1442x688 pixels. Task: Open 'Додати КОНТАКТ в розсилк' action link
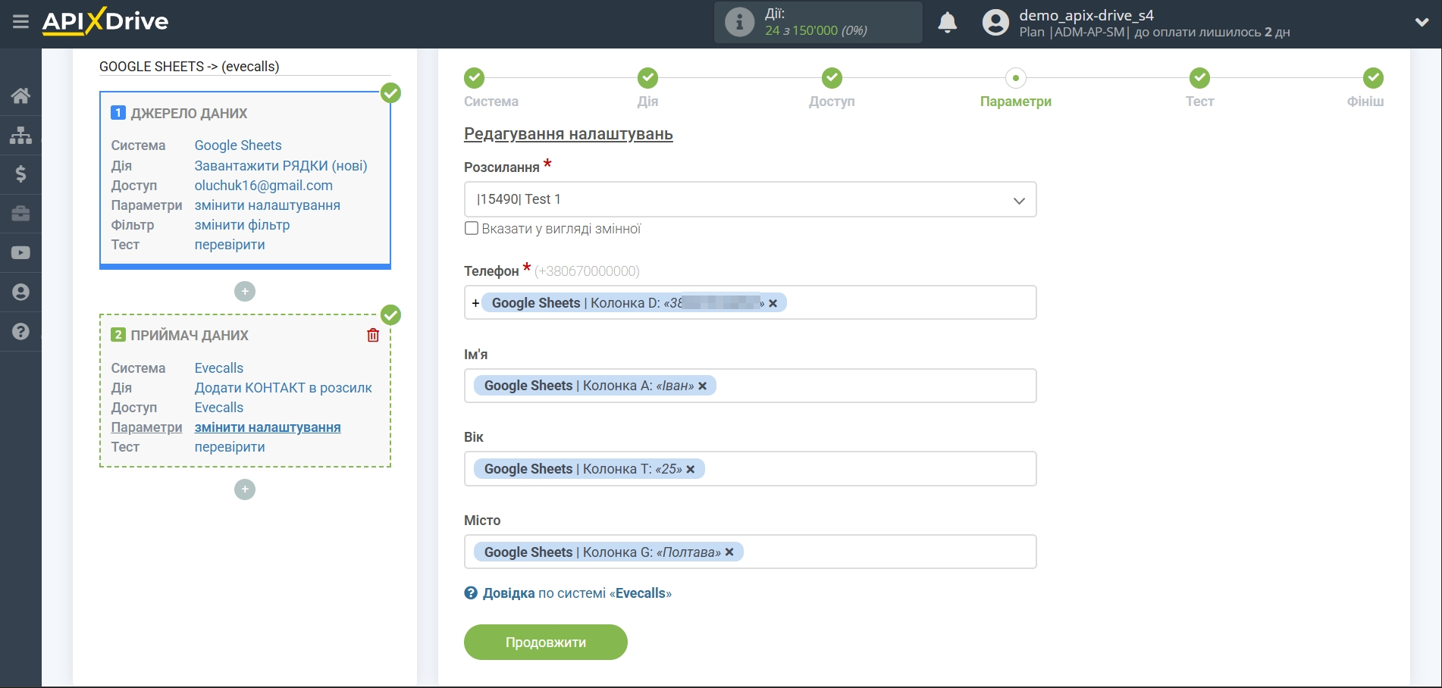[284, 388]
